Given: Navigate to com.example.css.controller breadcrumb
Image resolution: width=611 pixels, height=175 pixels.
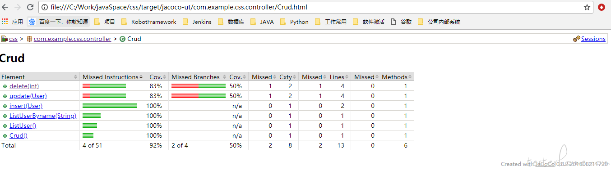Looking at the screenshot, I should tap(72, 39).
